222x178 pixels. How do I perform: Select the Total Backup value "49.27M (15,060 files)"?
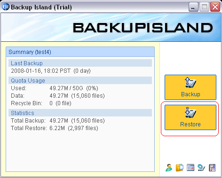coord(77,121)
